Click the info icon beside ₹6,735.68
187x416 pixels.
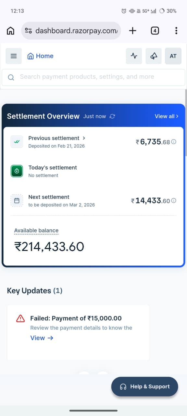[x=174, y=142]
